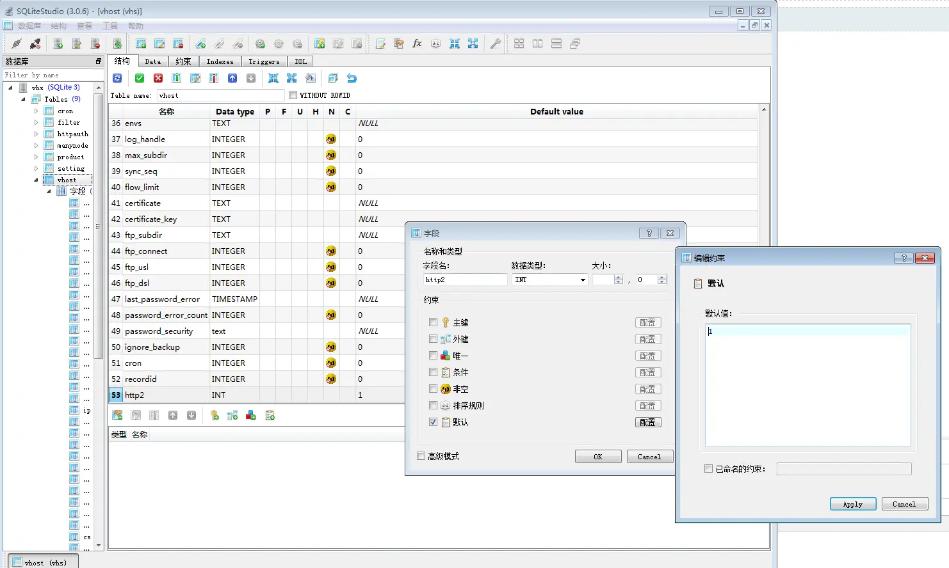This screenshot has width=949, height=568.
Task: Rollback structure changes with red X icon
Action: pyautogui.click(x=158, y=78)
